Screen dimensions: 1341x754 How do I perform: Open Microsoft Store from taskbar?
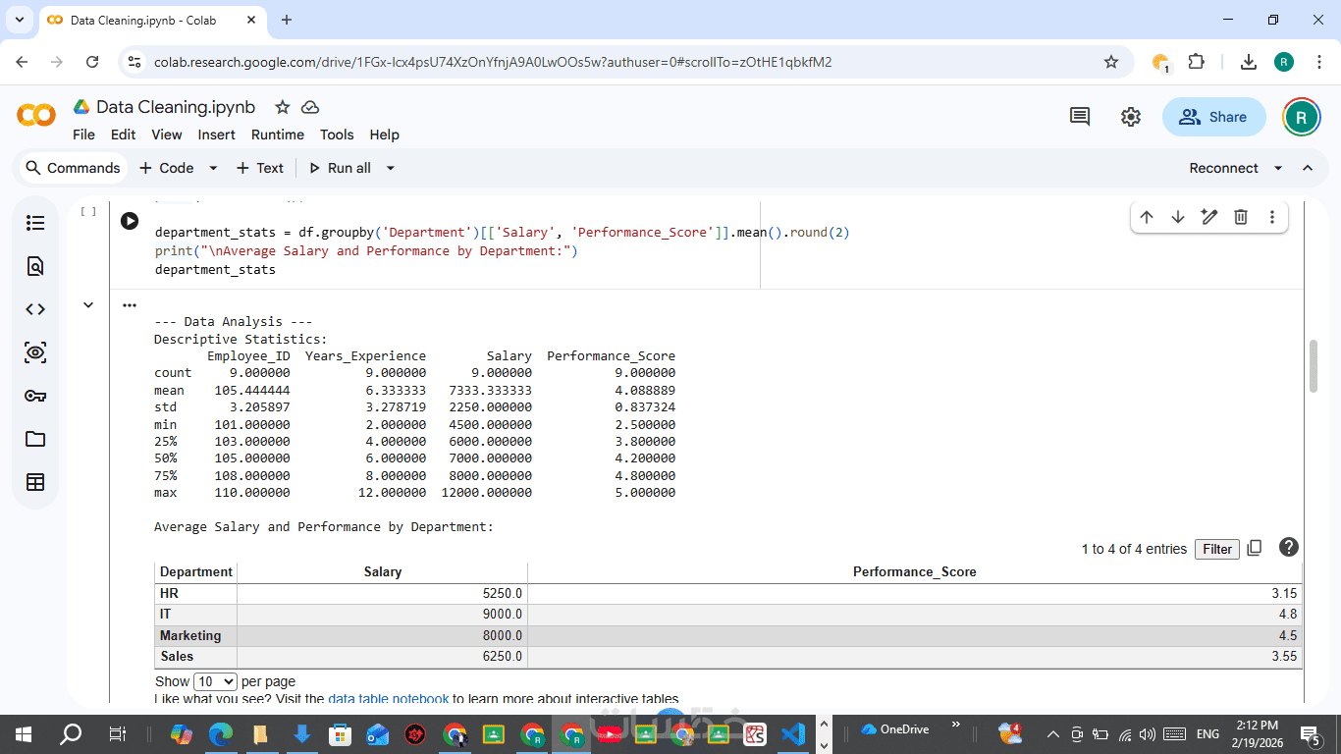tap(340, 733)
